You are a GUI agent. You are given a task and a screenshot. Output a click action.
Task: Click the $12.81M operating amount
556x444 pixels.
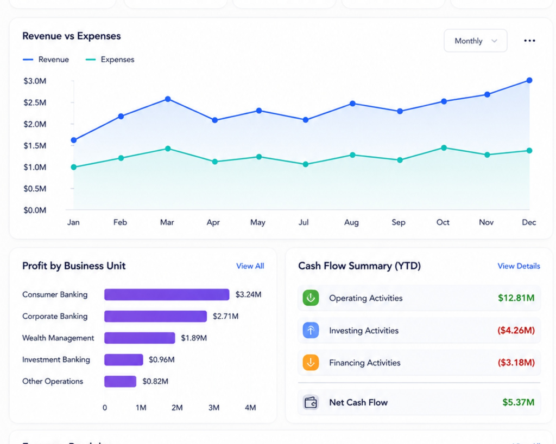[x=516, y=298]
